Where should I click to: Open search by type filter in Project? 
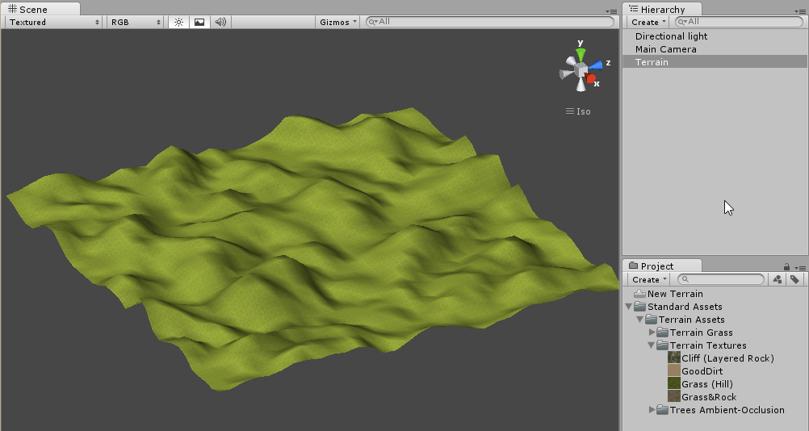[x=777, y=279]
